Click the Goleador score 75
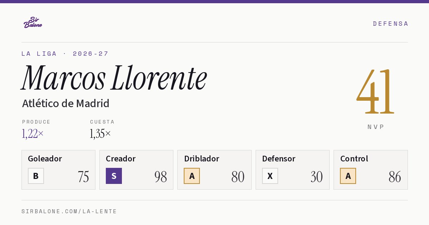429x225 pixels. pos(83,177)
